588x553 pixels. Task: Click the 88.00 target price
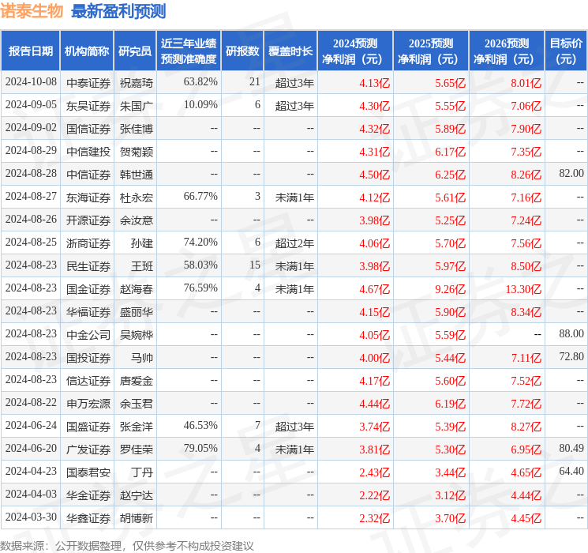tap(571, 333)
